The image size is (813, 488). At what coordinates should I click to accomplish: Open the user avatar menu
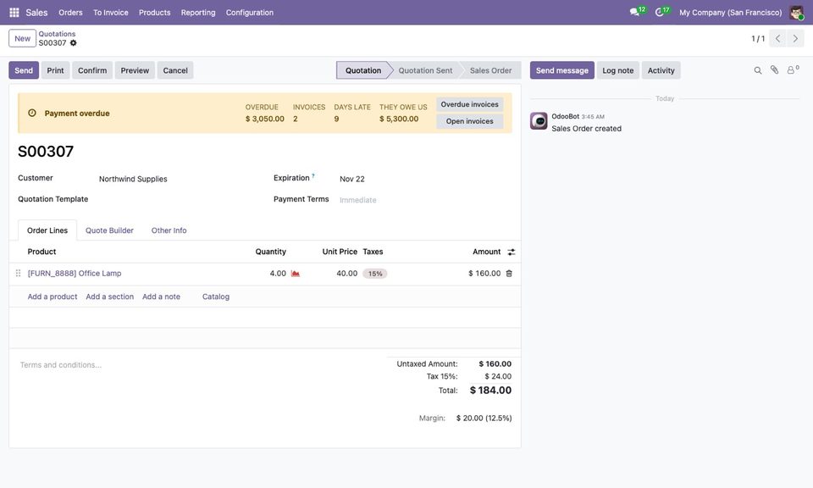point(796,13)
